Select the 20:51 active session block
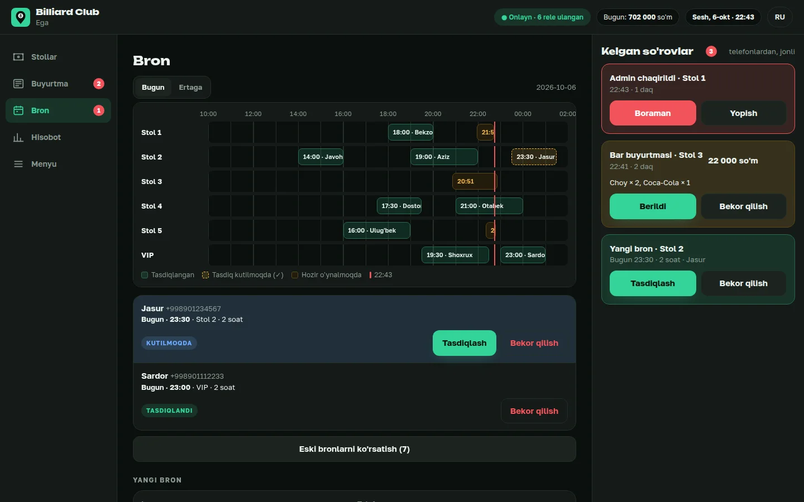 [x=474, y=181]
